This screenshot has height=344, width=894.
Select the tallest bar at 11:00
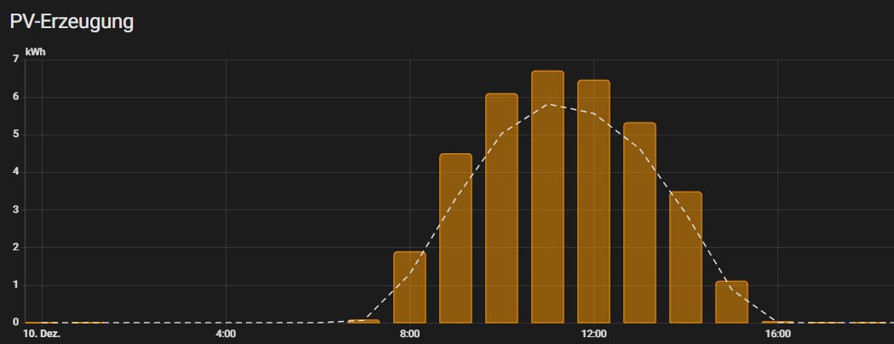click(547, 197)
